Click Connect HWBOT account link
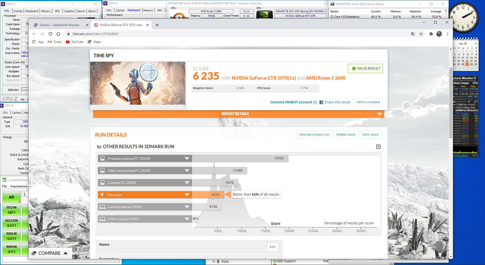This screenshot has height=265, width=485. pyautogui.click(x=291, y=102)
